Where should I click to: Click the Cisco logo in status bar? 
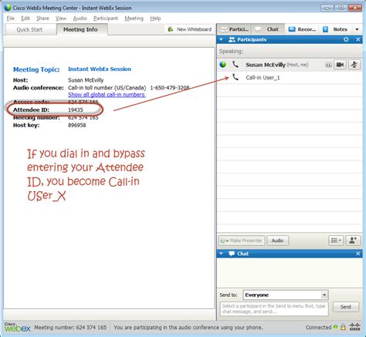point(354,327)
